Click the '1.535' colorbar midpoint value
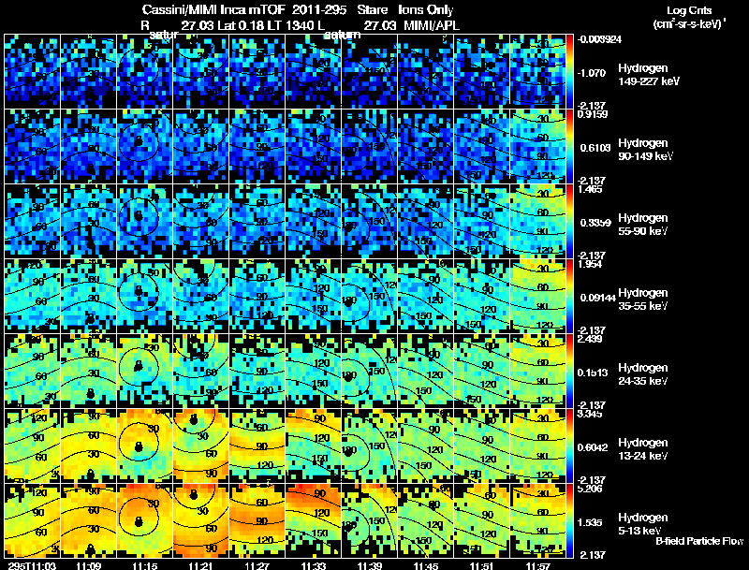749x570 pixels. pyautogui.click(x=589, y=522)
